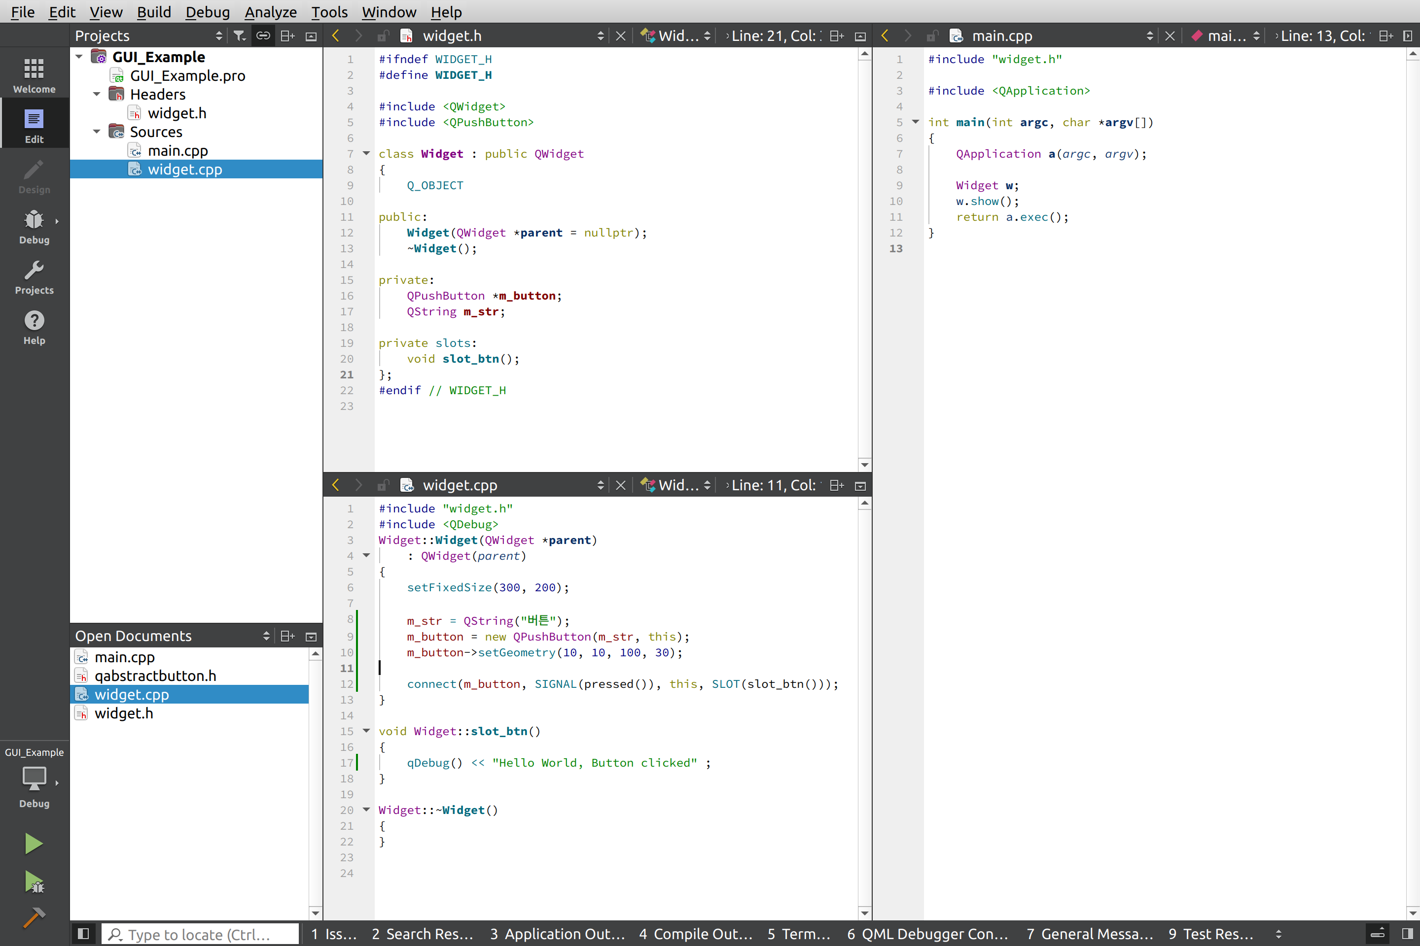Image resolution: width=1420 pixels, height=946 pixels.
Task: Click the green Run button
Action: point(34,844)
